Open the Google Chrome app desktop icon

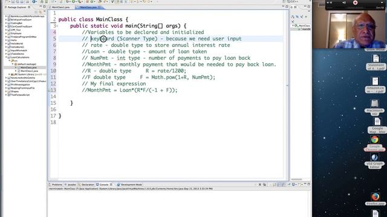[375, 143]
